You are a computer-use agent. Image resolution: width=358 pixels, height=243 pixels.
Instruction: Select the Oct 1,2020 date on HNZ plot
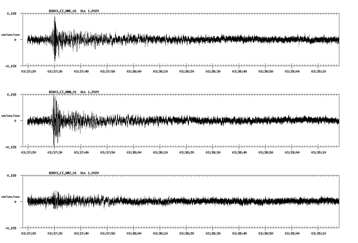click(x=90, y=173)
